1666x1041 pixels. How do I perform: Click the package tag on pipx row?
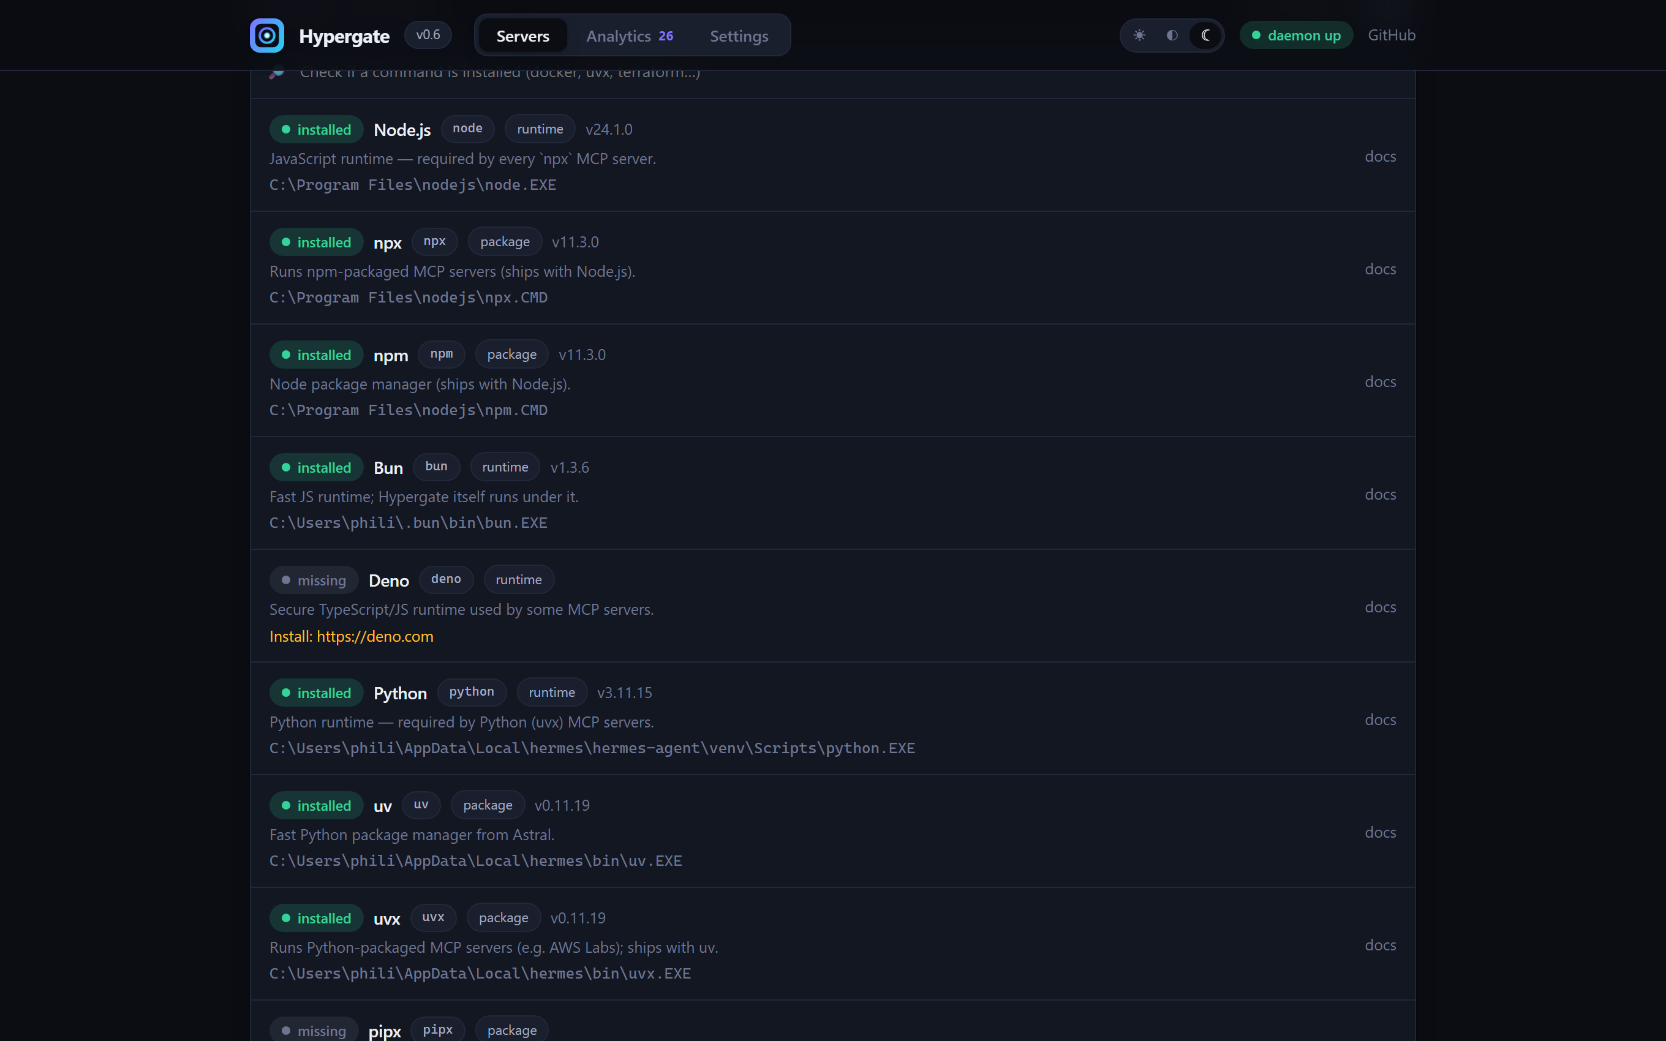511,1030
